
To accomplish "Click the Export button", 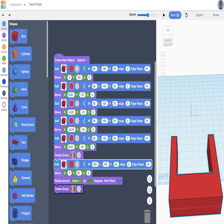I will (199, 15).
